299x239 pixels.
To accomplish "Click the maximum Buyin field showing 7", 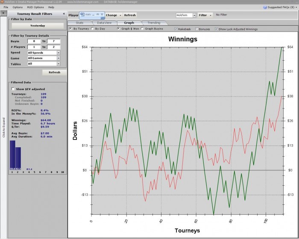I will coord(54,41).
